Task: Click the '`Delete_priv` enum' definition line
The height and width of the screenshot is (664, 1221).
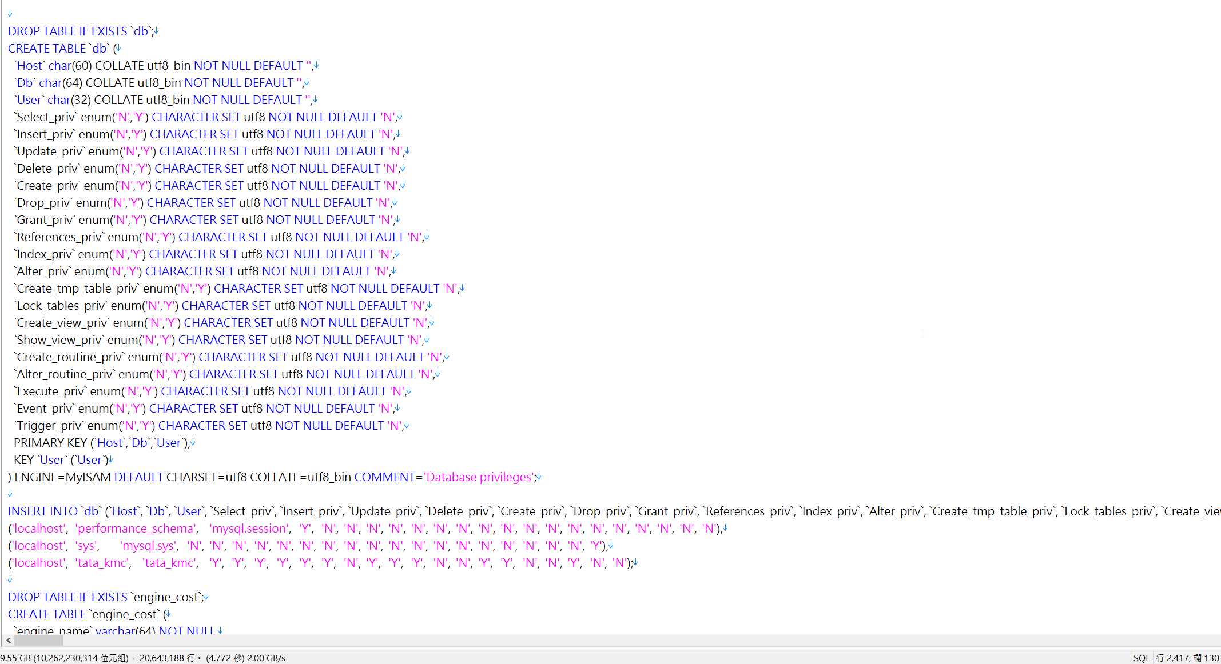Action: click(x=207, y=169)
